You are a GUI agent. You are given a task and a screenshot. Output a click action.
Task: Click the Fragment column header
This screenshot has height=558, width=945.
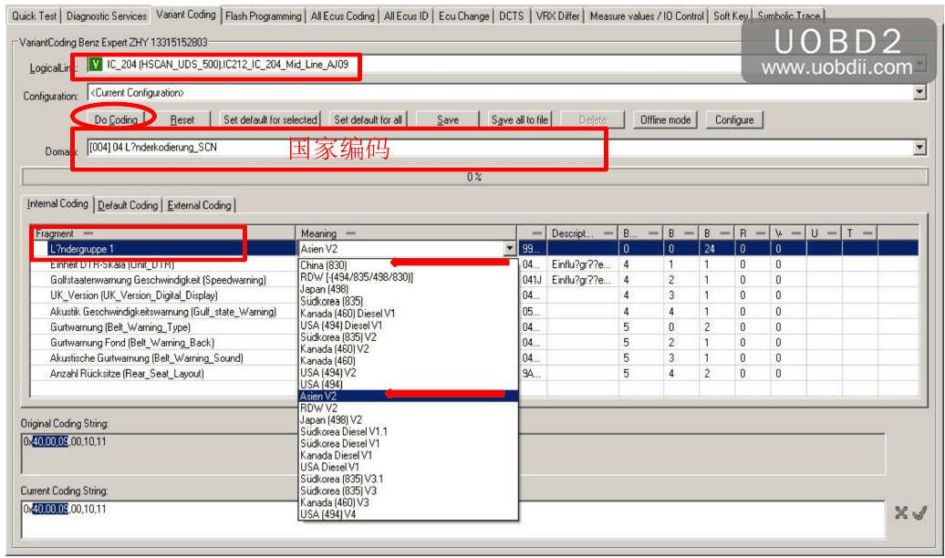[x=162, y=233]
